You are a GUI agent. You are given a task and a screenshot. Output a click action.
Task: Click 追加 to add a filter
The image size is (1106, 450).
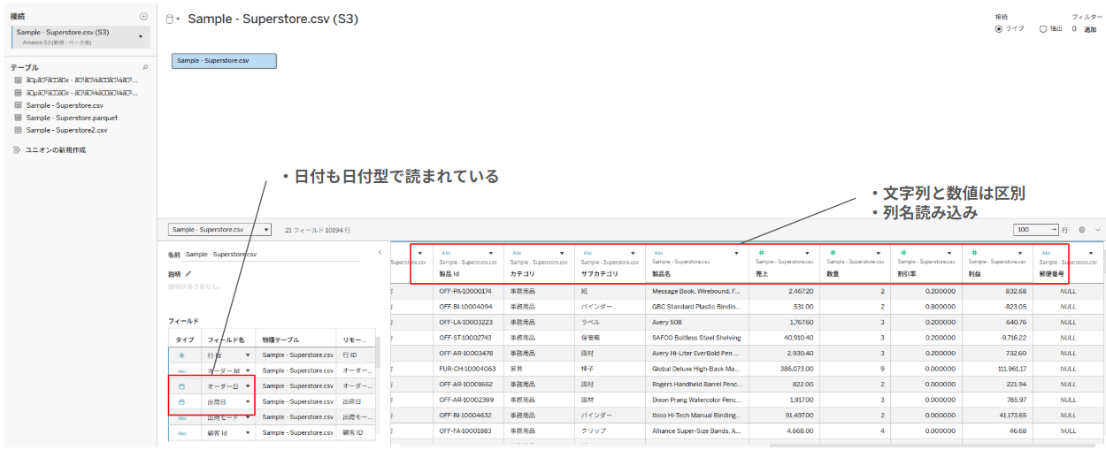pos(1090,29)
